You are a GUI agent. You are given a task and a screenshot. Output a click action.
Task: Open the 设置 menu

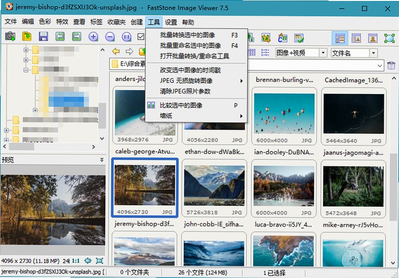pos(171,22)
